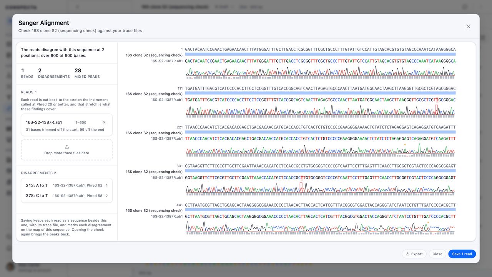Click the Close button in the dialog footer
The width and height of the screenshot is (492, 277).
click(437, 254)
